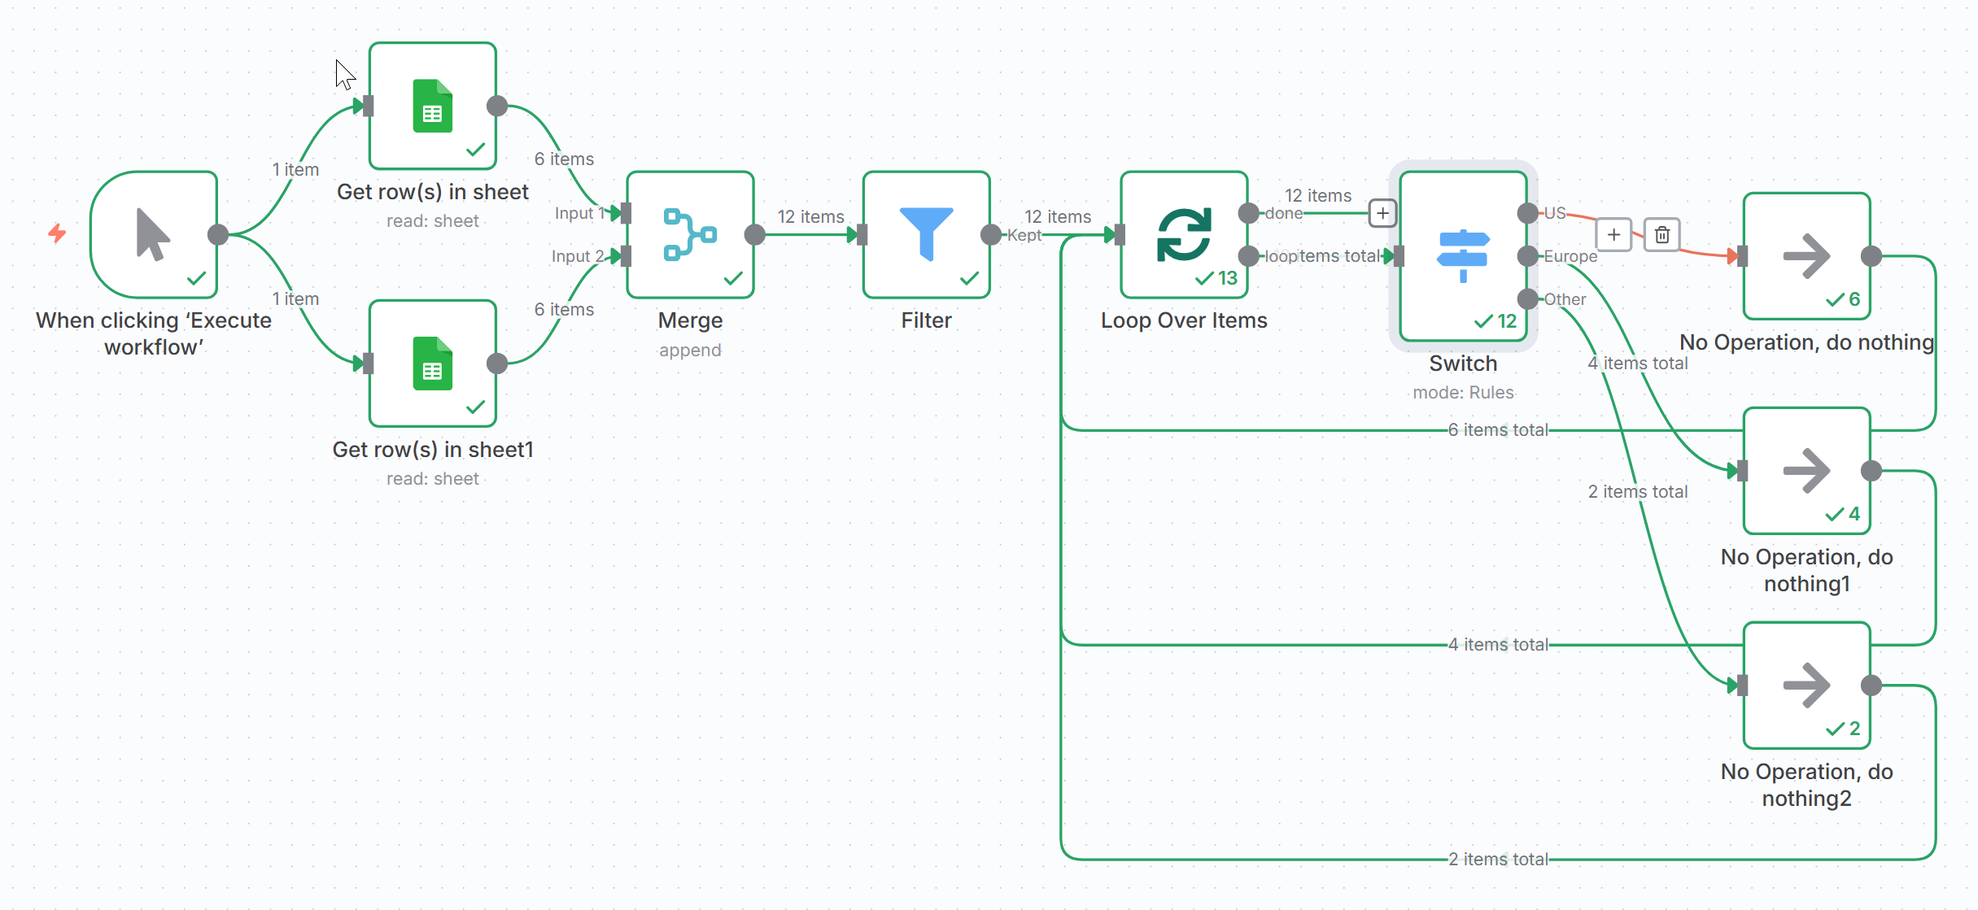Image resolution: width=1978 pixels, height=910 pixels.
Task: Click the Switch node's Other output handle
Action: tap(1527, 298)
